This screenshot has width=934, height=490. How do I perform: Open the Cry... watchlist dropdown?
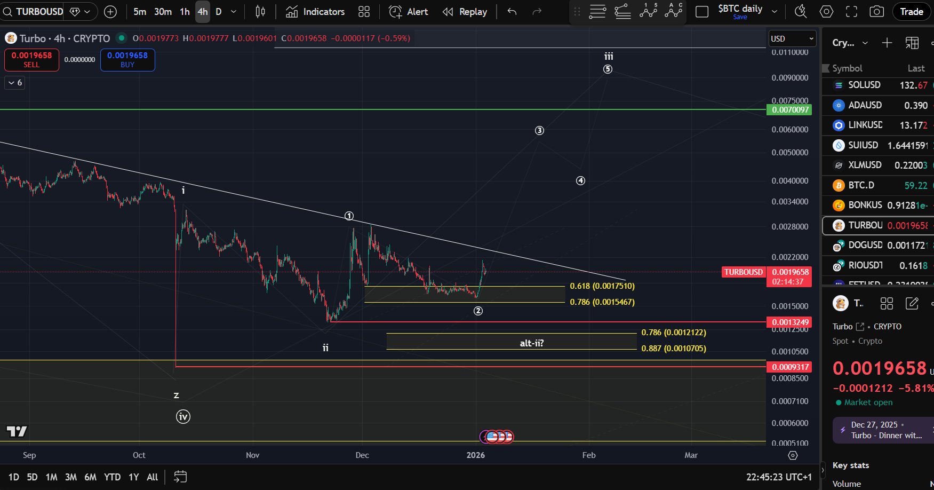(x=850, y=43)
